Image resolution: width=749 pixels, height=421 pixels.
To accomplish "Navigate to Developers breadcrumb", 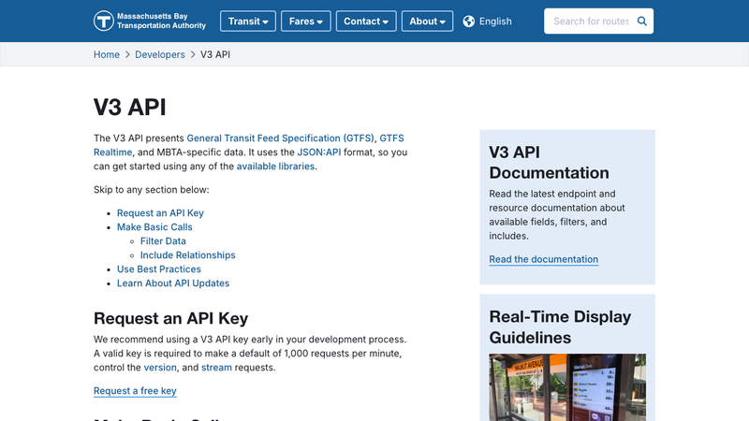I will coord(160,54).
